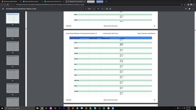Open the Windows Start menu
The image size is (196, 110).
pos(2,108)
